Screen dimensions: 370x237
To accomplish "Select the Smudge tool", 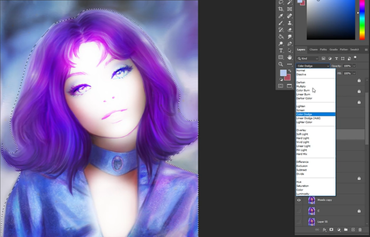I will 290,37.
